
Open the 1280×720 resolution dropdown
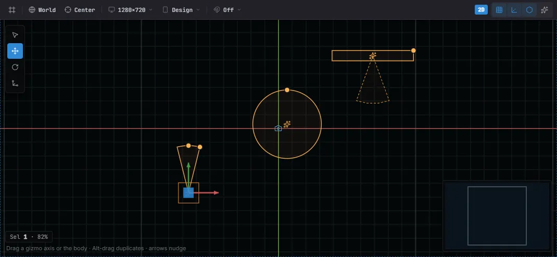pos(130,10)
